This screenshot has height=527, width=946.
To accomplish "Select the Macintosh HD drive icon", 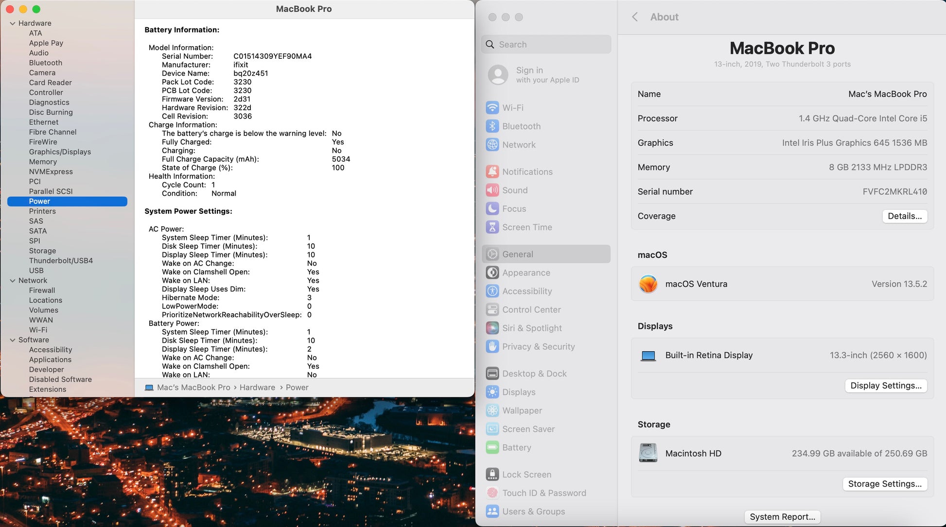I will point(648,453).
